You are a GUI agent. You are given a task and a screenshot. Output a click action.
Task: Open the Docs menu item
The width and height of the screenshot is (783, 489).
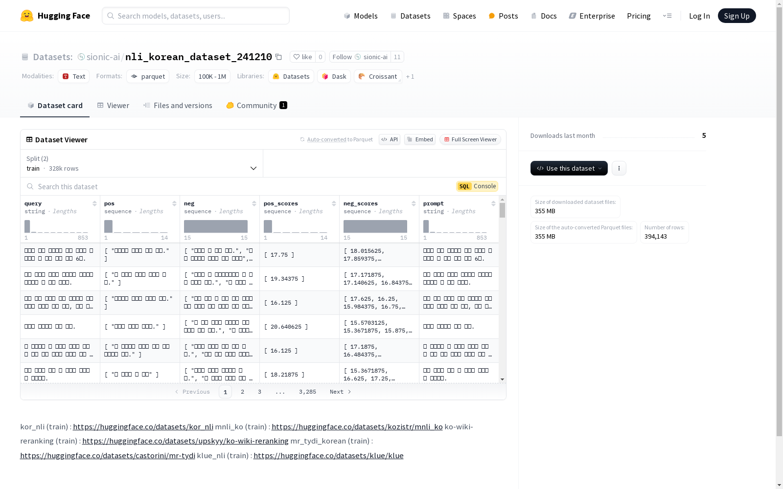tap(544, 16)
